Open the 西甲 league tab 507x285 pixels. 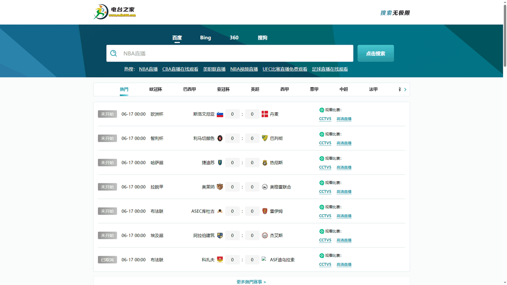[x=284, y=89]
